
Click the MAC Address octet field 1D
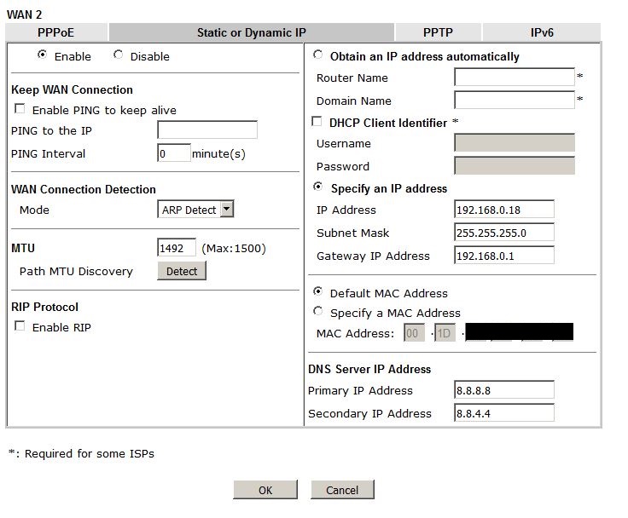445,333
